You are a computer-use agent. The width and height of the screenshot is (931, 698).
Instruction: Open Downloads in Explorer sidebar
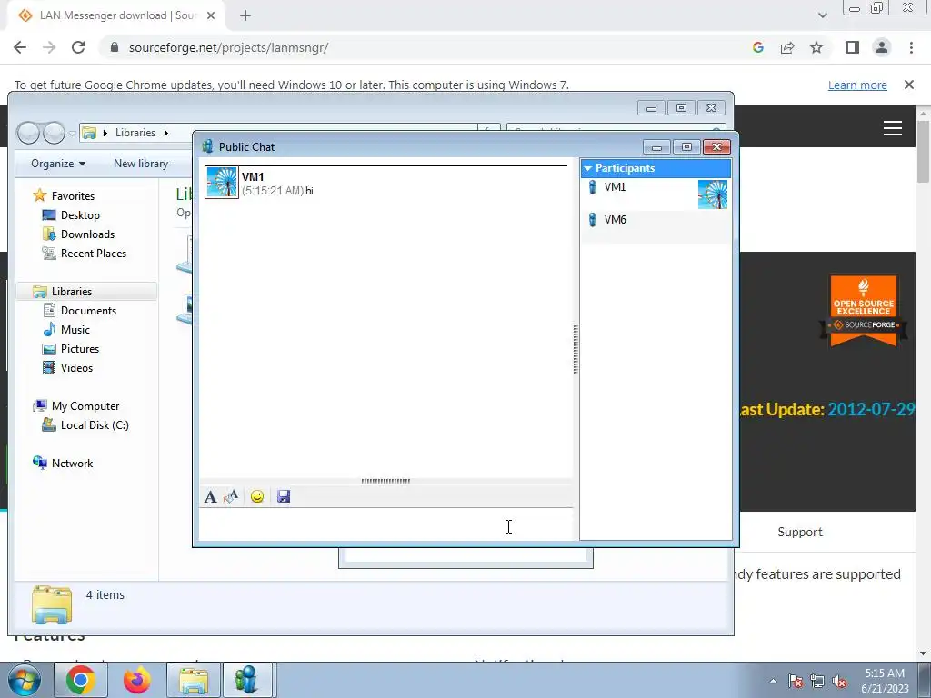[87, 234]
